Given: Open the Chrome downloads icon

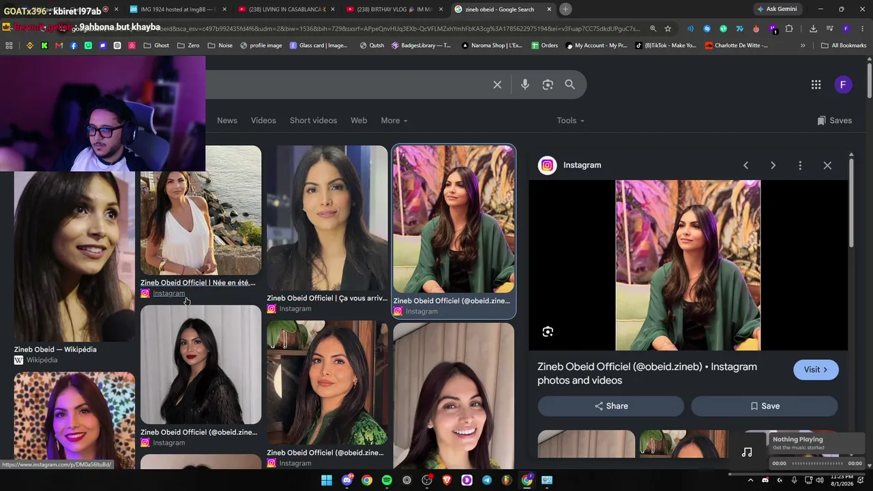Looking at the screenshot, I should 813,29.
